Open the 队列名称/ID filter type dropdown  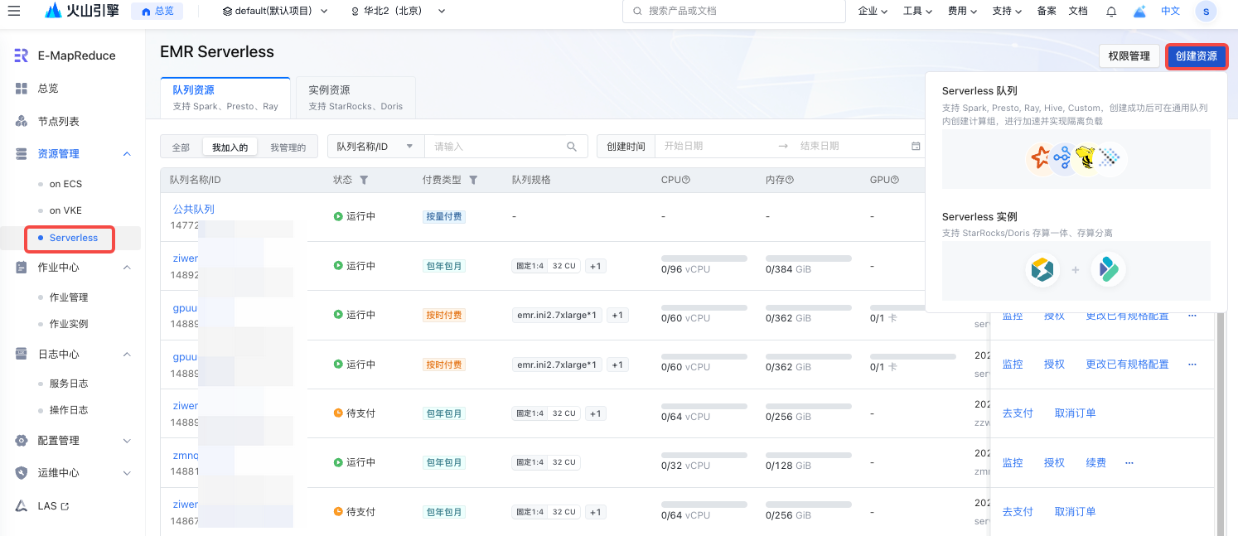tap(375, 147)
